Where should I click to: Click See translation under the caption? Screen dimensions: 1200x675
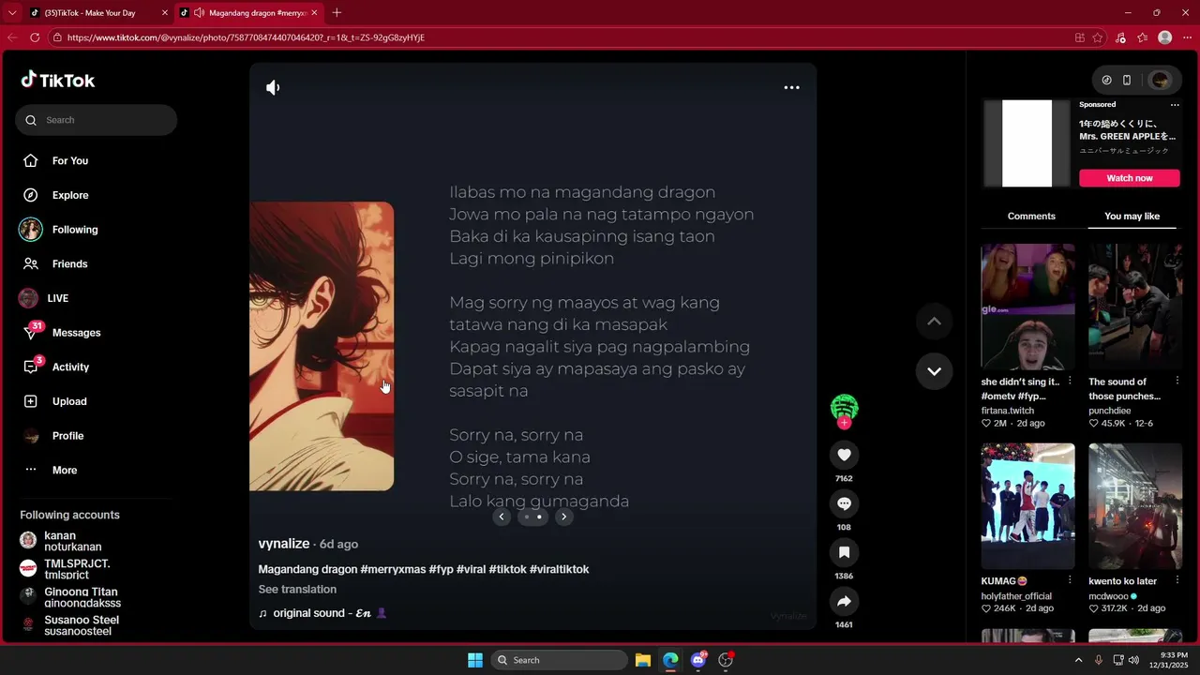click(297, 590)
